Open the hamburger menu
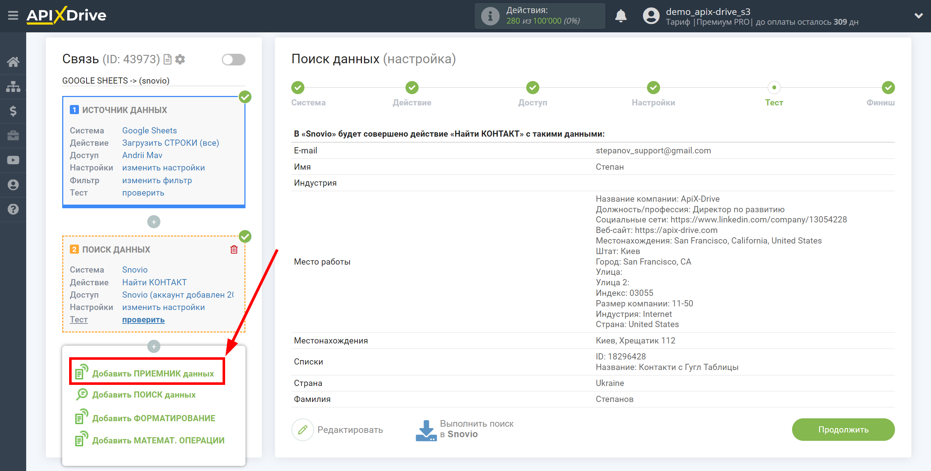This screenshot has height=471, width=931. [x=13, y=16]
